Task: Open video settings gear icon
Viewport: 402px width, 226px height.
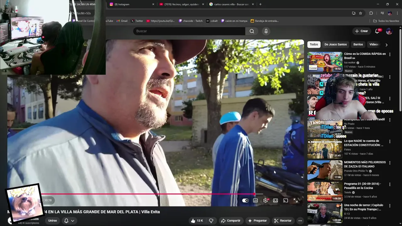Action: (x=265, y=200)
